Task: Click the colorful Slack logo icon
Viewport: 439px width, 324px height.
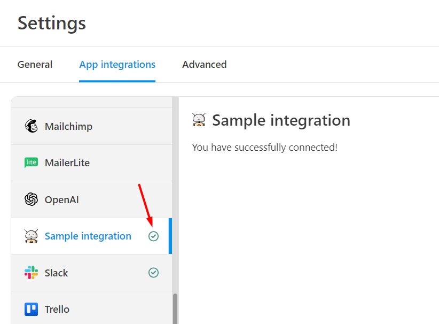Action: click(x=32, y=273)
